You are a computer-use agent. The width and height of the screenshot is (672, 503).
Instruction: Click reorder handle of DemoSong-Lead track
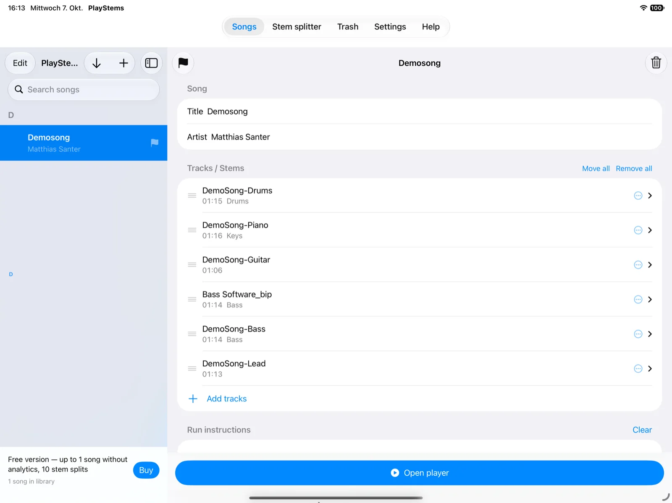pyautogui.click(x=192, y=369)
